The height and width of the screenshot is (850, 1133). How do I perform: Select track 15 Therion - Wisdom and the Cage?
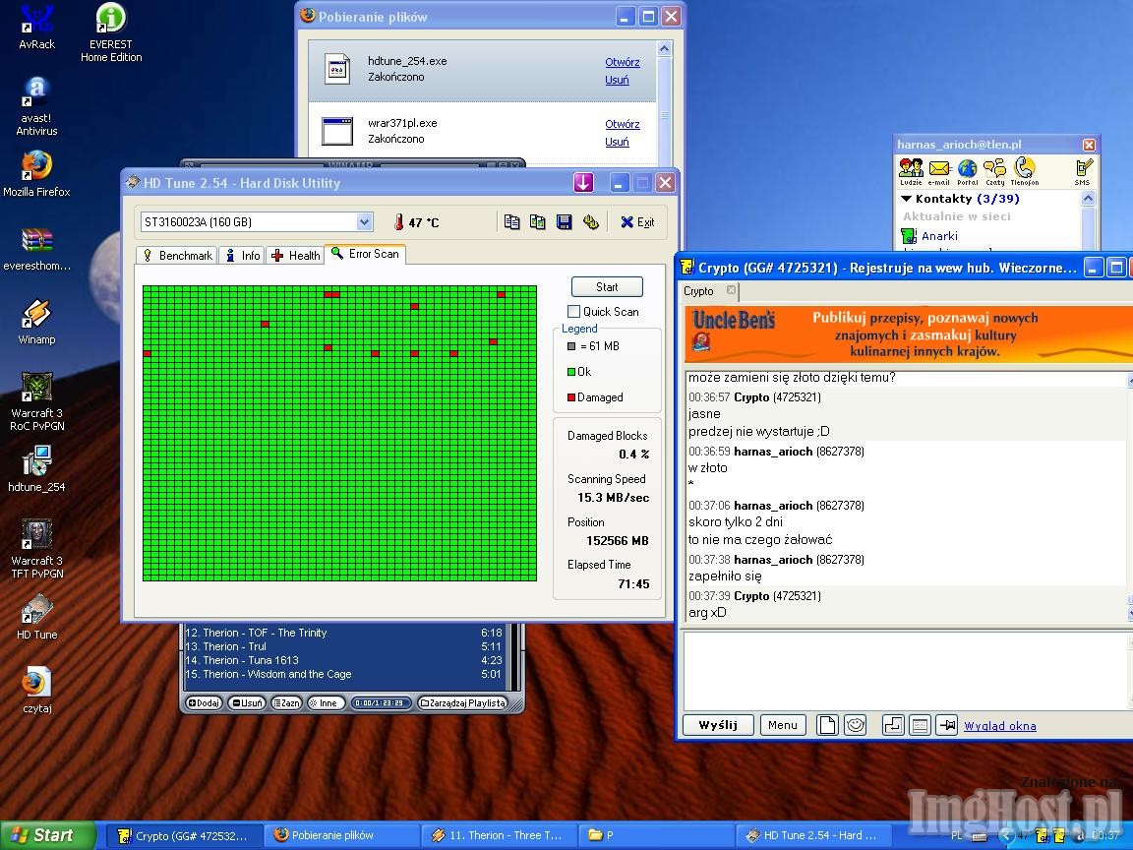(344, 674)
